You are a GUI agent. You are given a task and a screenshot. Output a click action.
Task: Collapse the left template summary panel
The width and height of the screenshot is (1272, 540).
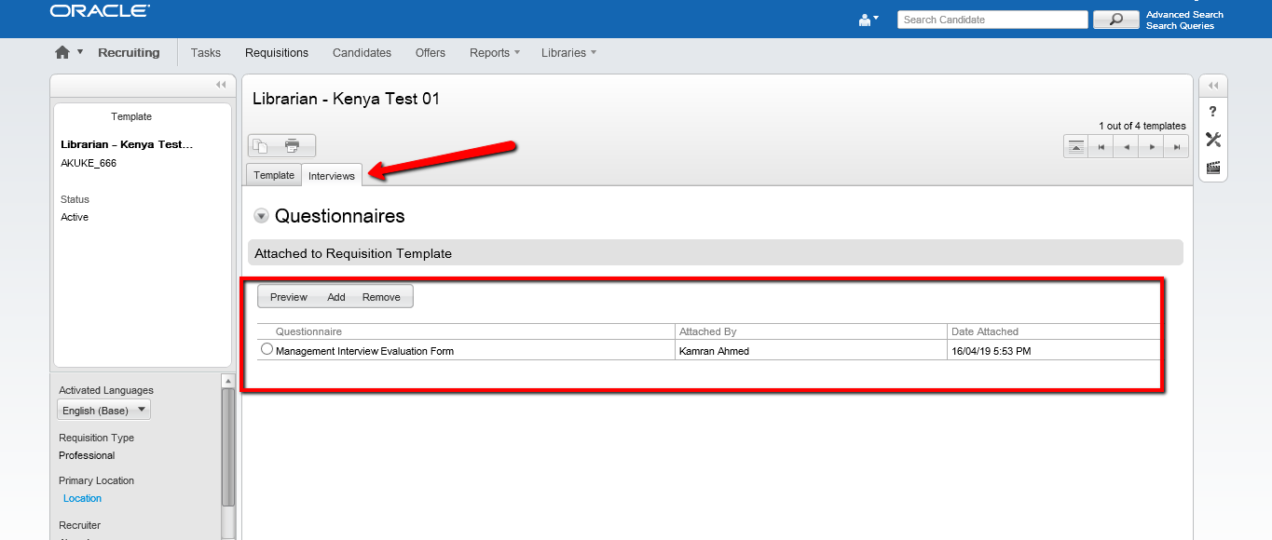click(x=221, y=85)
